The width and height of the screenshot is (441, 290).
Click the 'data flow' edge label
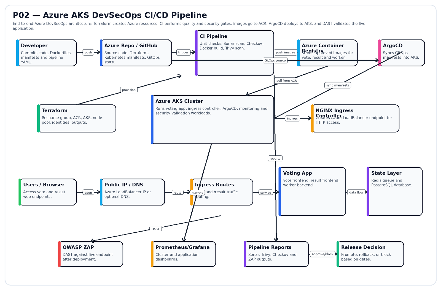(x=356, y=192)
